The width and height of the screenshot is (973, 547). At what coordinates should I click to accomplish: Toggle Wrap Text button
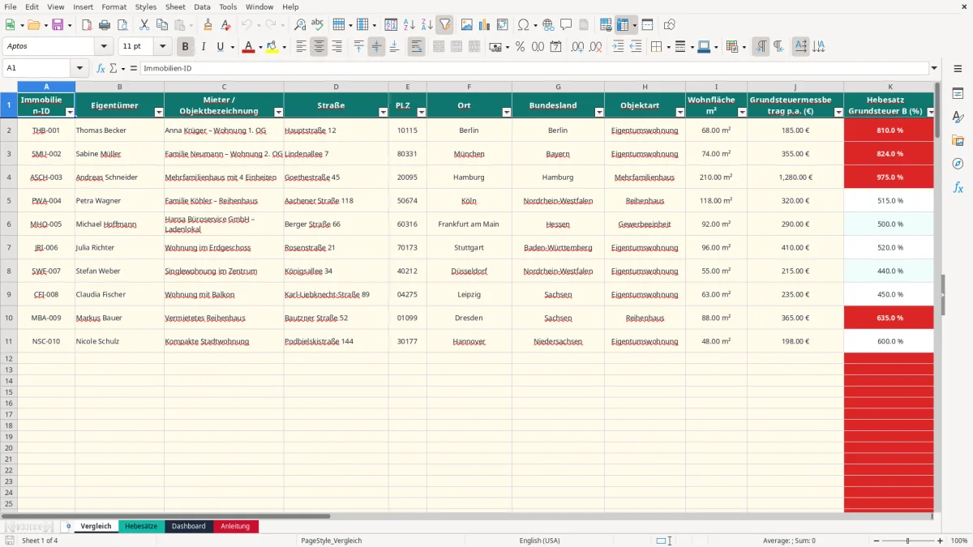[x=416, y=47]
